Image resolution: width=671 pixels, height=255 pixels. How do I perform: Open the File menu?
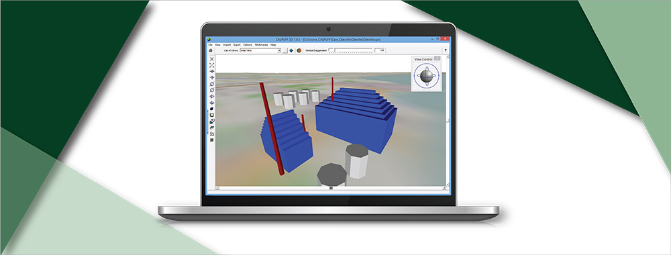(210, 45)
